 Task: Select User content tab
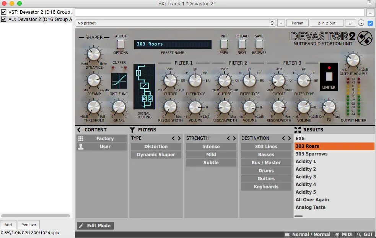(102, 147)
